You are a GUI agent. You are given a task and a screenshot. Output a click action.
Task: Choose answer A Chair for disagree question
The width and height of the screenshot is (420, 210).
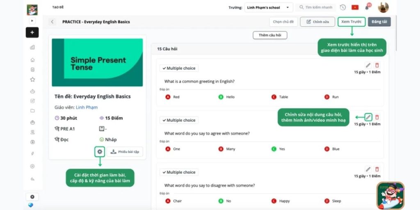pyautogui.click(x=168, y=201)
